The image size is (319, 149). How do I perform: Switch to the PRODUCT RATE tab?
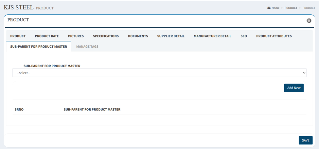click(x=47, y=36)
